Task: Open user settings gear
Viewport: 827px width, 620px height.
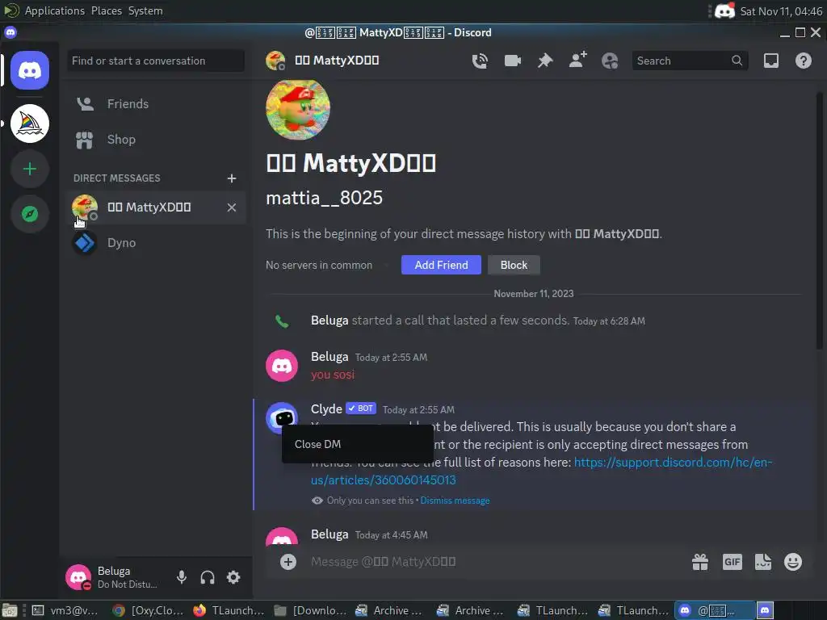Action: click(233, 577)
